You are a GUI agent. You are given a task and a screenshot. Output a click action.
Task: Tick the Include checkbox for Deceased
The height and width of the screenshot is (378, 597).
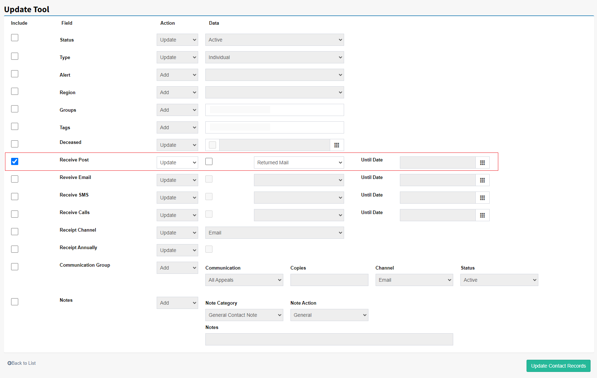[x=15, y=144]
